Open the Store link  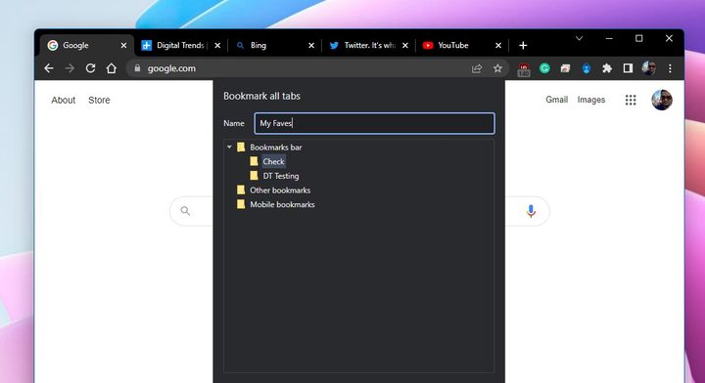(99, 100)
